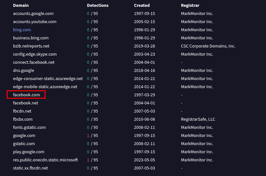Click created date 2023-05-05
This screenshot has width=266, height=176.
point(145,160)
